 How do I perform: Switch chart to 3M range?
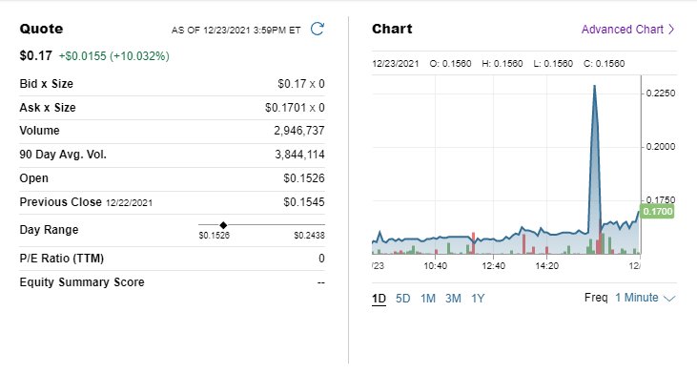453,299
